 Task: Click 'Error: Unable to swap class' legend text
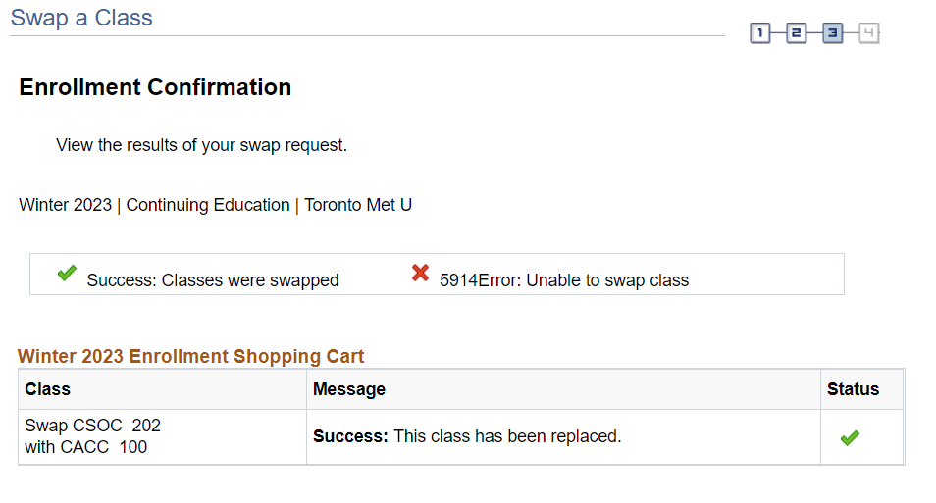[x=564, y=280]
